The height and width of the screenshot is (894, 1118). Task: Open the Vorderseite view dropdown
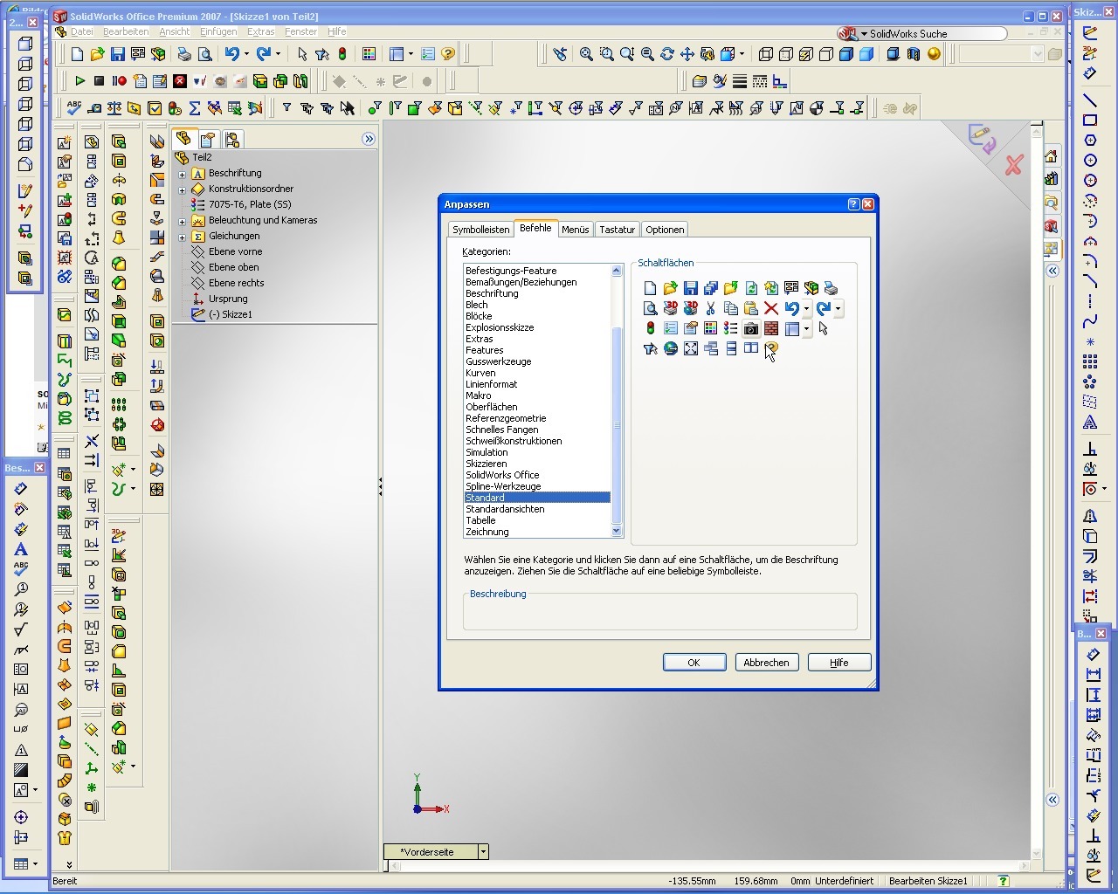483,852
